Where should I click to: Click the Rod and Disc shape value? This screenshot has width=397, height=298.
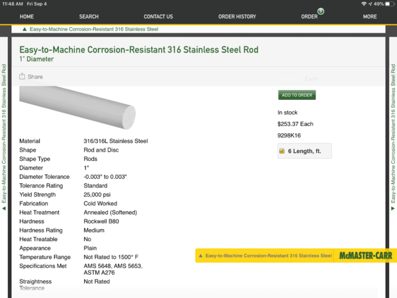tap(101, 150)
